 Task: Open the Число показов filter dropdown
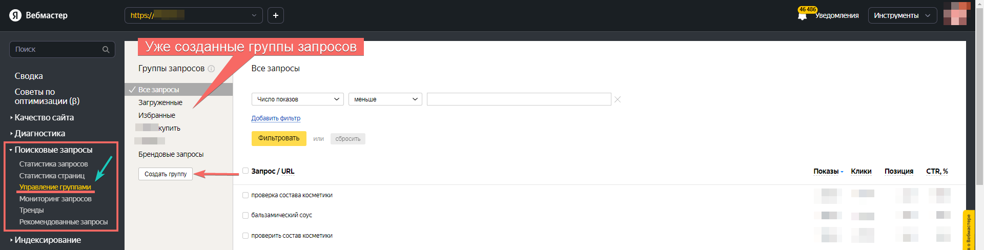[x=298, y=99]
